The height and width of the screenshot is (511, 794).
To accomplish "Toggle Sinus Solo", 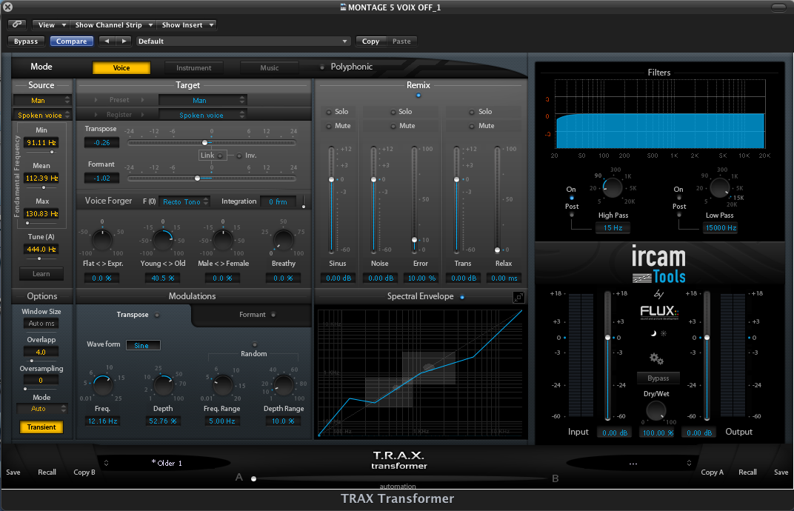I will tap(329, 112).
